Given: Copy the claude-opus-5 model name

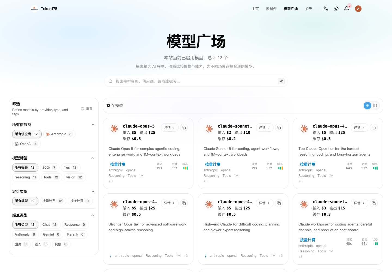Looking at the screenshot, I should 184,128.
